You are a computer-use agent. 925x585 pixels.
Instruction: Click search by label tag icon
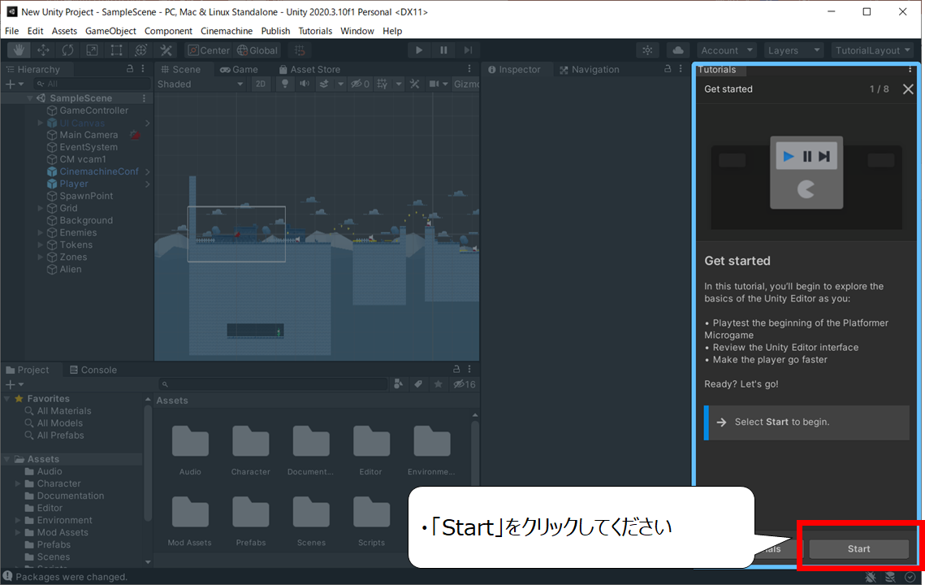pyautogui.click(x=418, y=384)
